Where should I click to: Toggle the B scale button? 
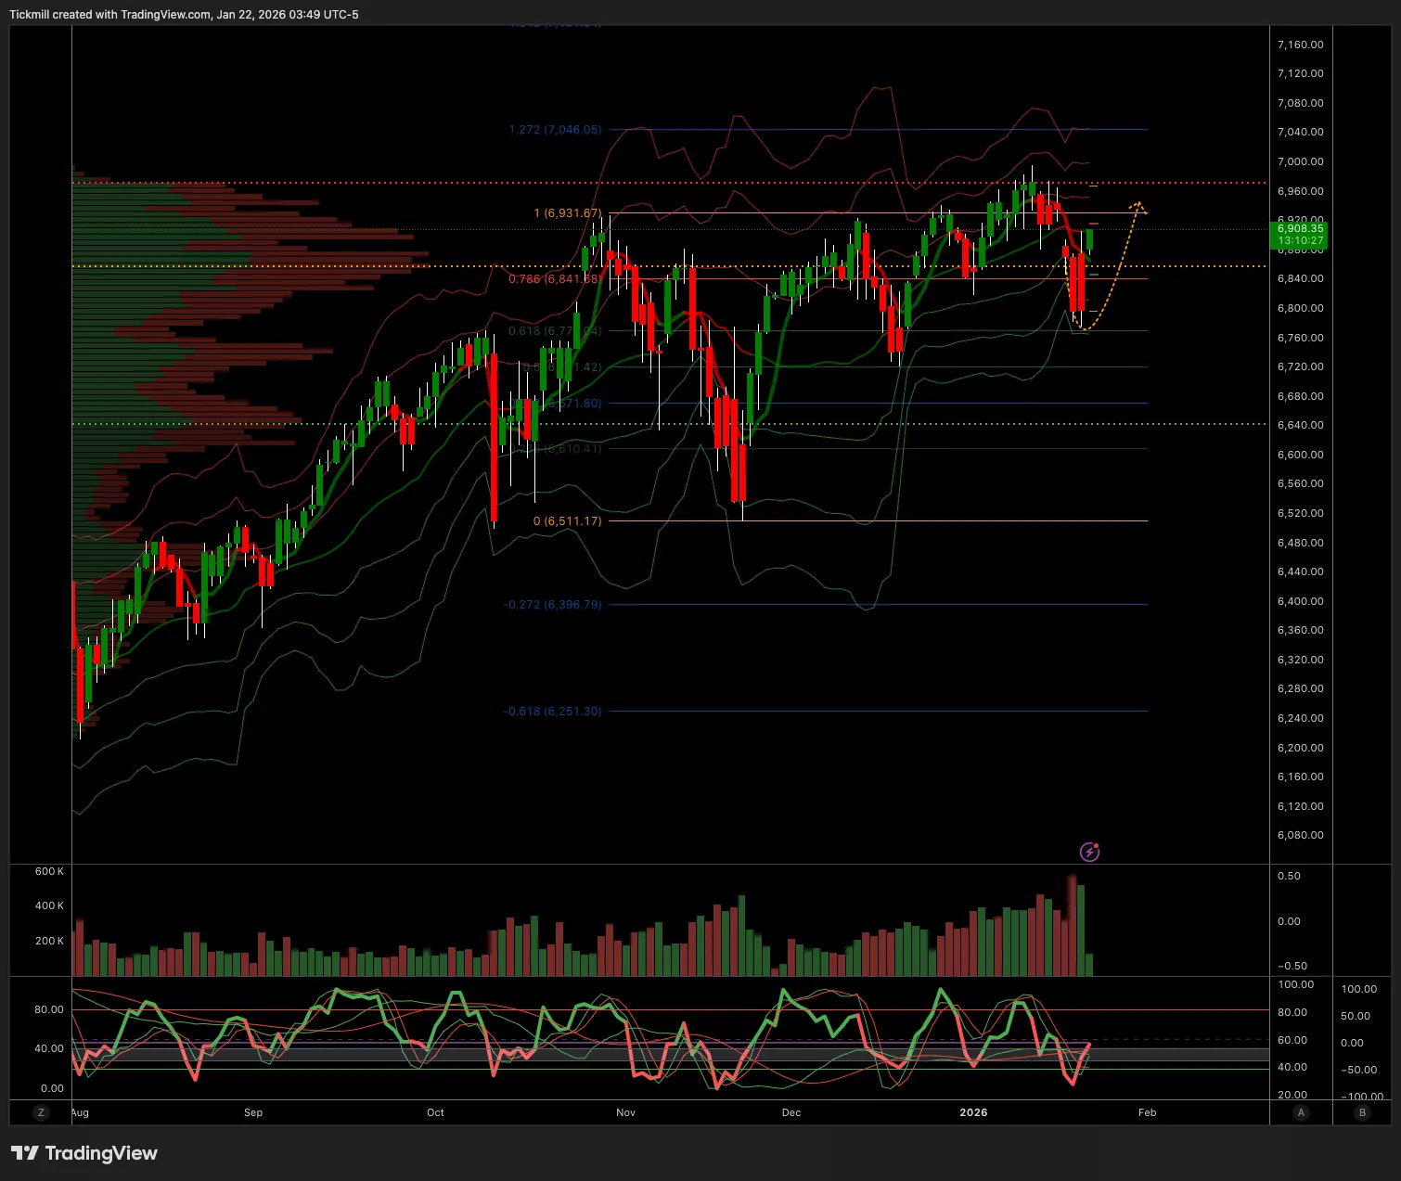pos(1362,1112)
